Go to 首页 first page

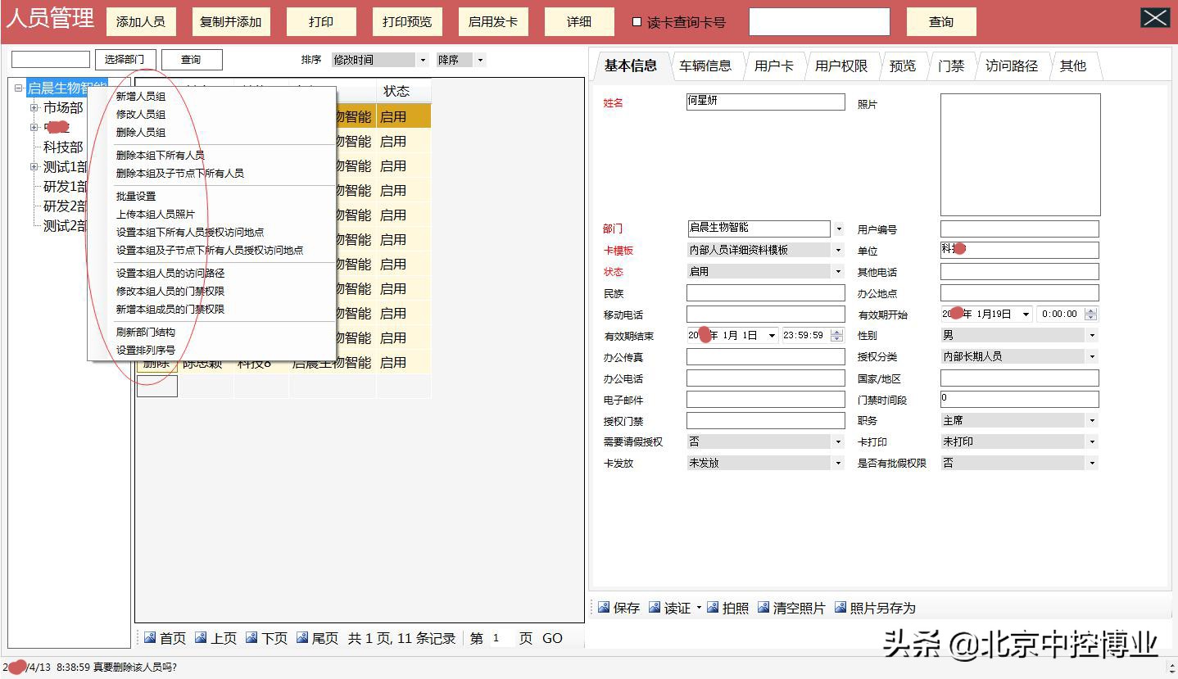[x=150, y=638]
